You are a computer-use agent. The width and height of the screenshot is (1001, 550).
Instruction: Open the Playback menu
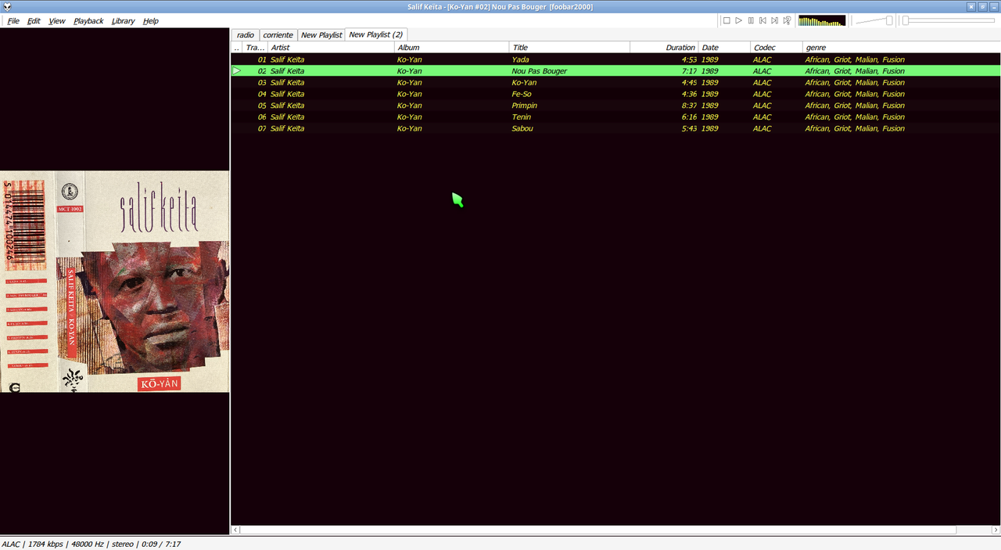pos(88,21)
